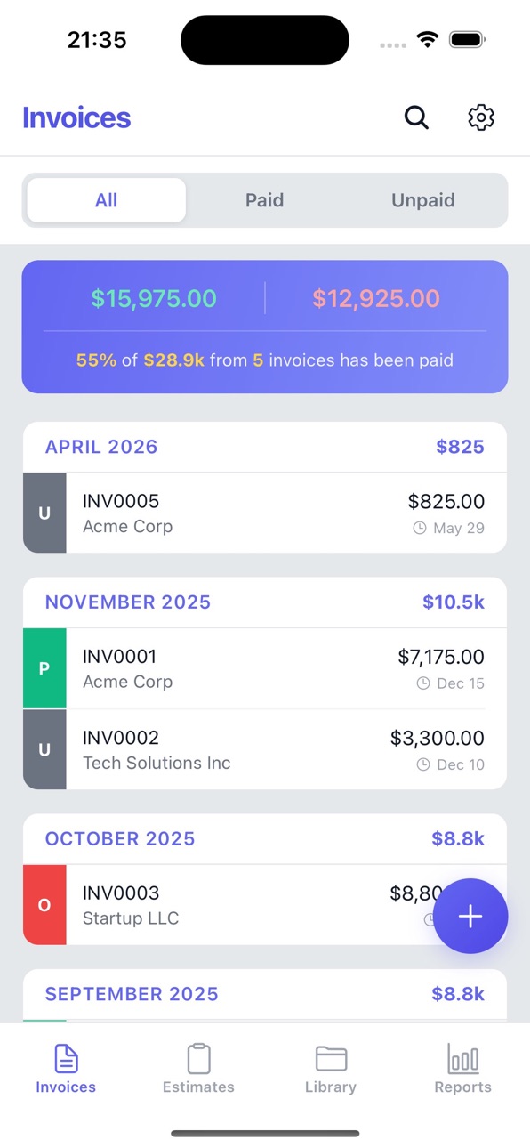Tap the NOVEMBER 2025 section header
The height and width of the screenshot is (1148, 530).
[x=265, y=602]
